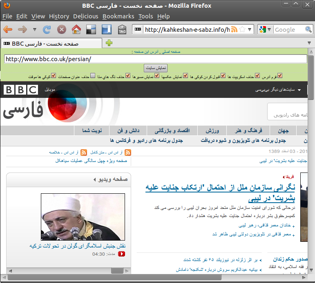Viewport: 315px width, 283px height.
Task: Toggle the unchecked حذف تگ هاي متا checkbox
Action: click(93, 76)
